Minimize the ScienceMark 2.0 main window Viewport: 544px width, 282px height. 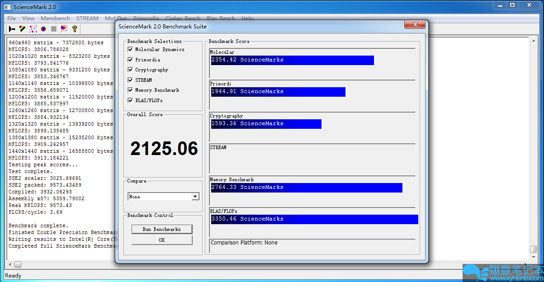tap(501, 5)
